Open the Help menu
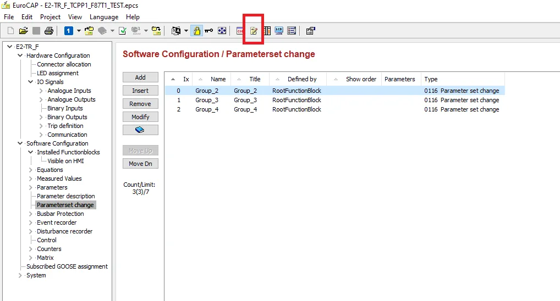 click(x=133, y=17)
